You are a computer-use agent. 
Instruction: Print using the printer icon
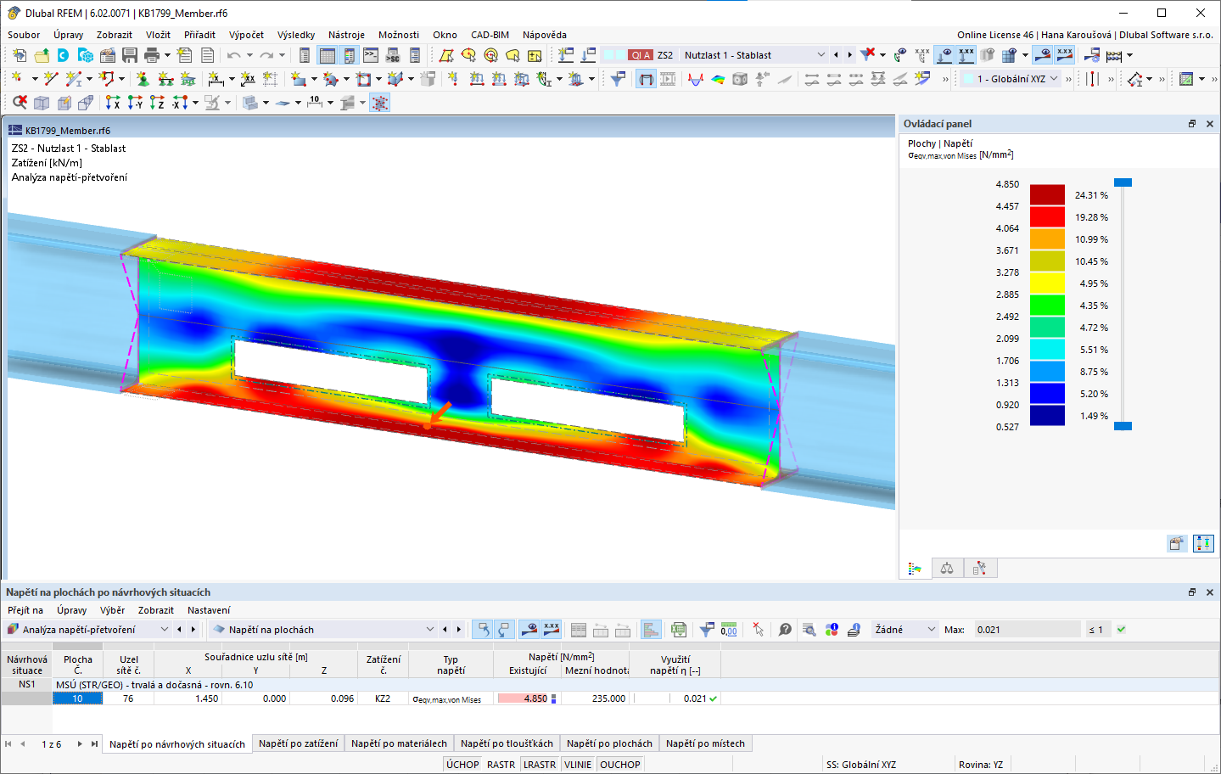click(x=152, y=55)
